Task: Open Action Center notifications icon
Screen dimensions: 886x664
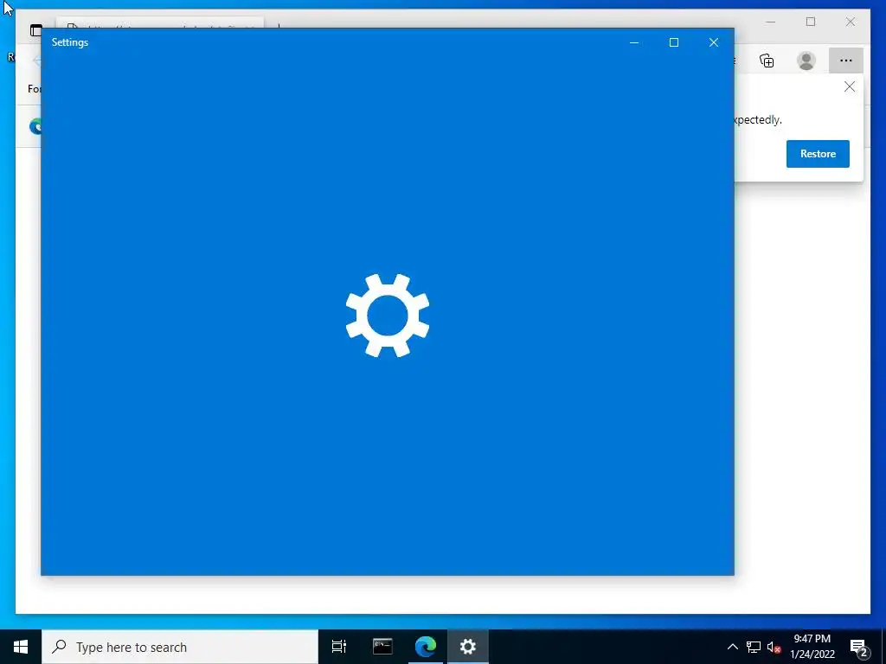Action: [859, 648]
